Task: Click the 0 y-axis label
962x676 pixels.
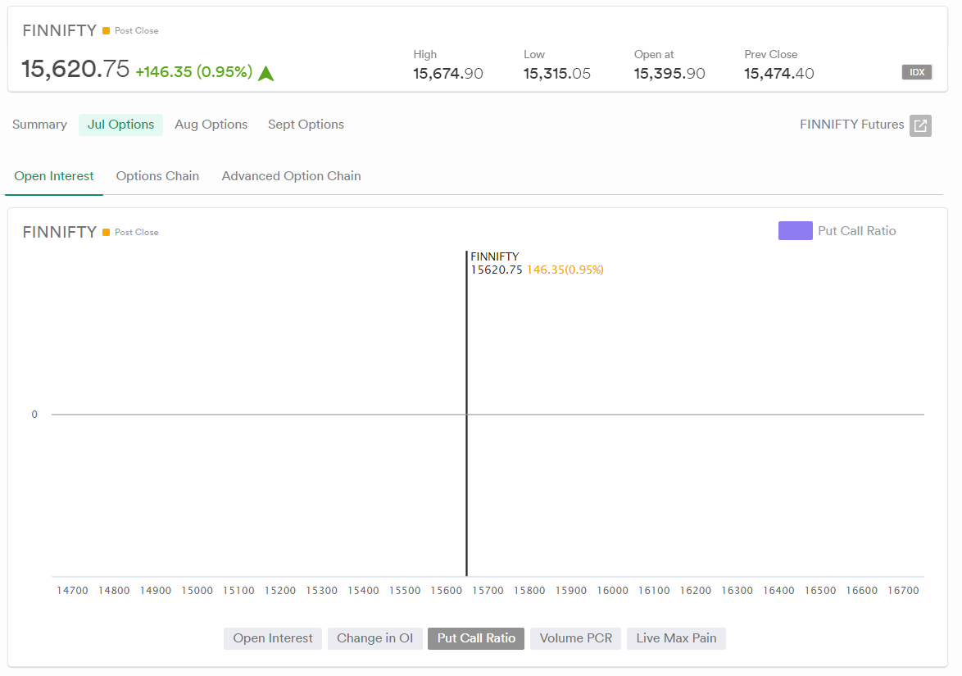Action: click(34, 415)
